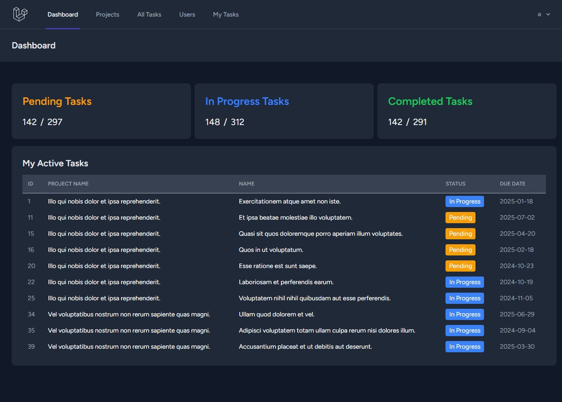Click the Laravel logo icon
The image size is (562, 402).
point(20,14)
